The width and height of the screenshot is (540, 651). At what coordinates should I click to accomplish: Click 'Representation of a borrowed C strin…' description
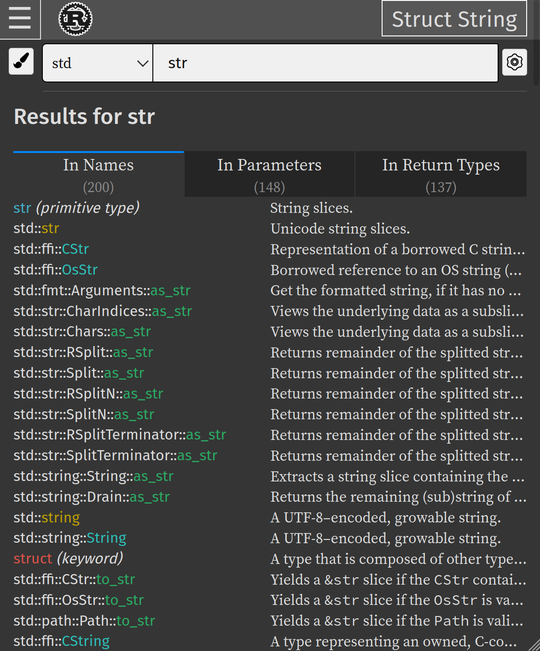pyautogui.click(x=398, y=249)
